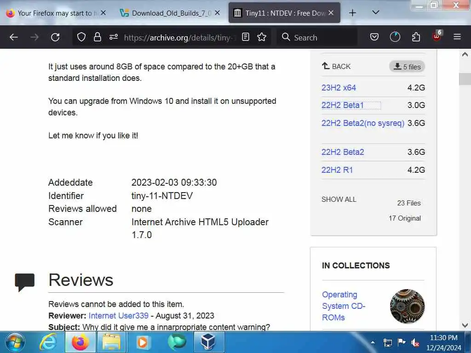The width and height of the screenshot is (471, 353).
Task: Bookmark this page with the star icon
Action: tap(262, 37)
